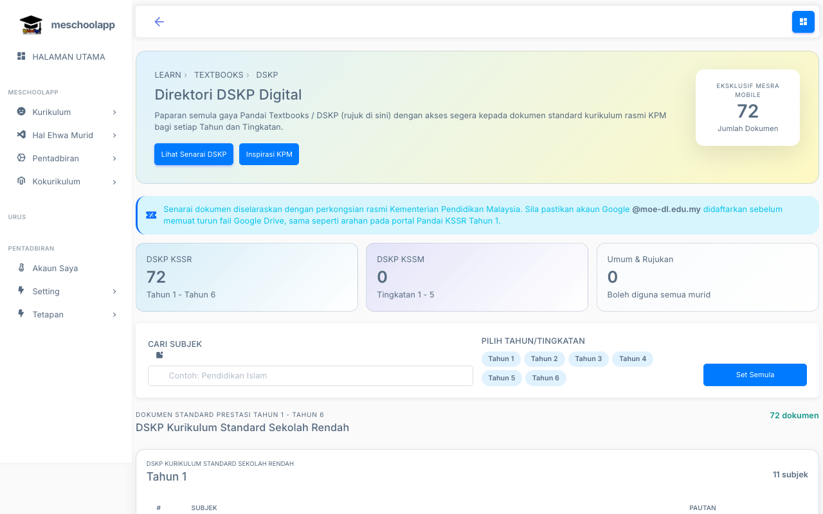
Task: Filter by Tahun 6 chip
Action: pyautogui.click(x=546, y=378)
